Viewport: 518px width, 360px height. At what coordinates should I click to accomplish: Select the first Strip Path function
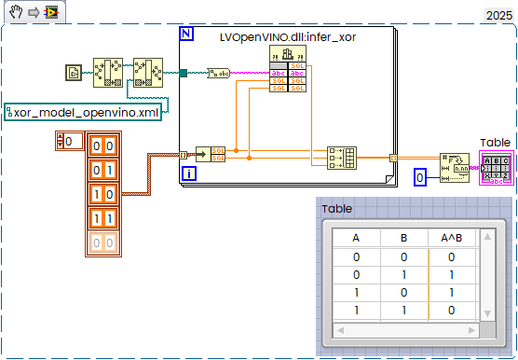108,73
